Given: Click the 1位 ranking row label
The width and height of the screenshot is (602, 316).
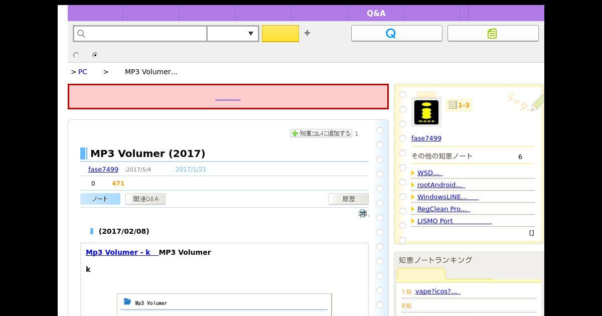Looking at the screenshot, I should [x=406, y=291].
